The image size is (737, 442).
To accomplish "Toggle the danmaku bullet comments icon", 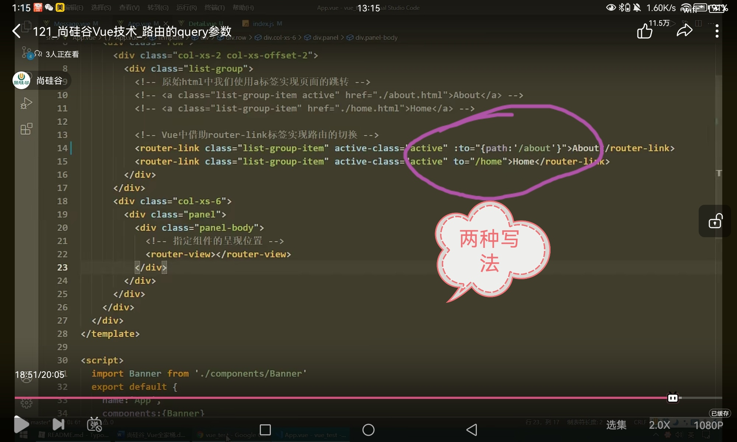I will coord(94,424).
